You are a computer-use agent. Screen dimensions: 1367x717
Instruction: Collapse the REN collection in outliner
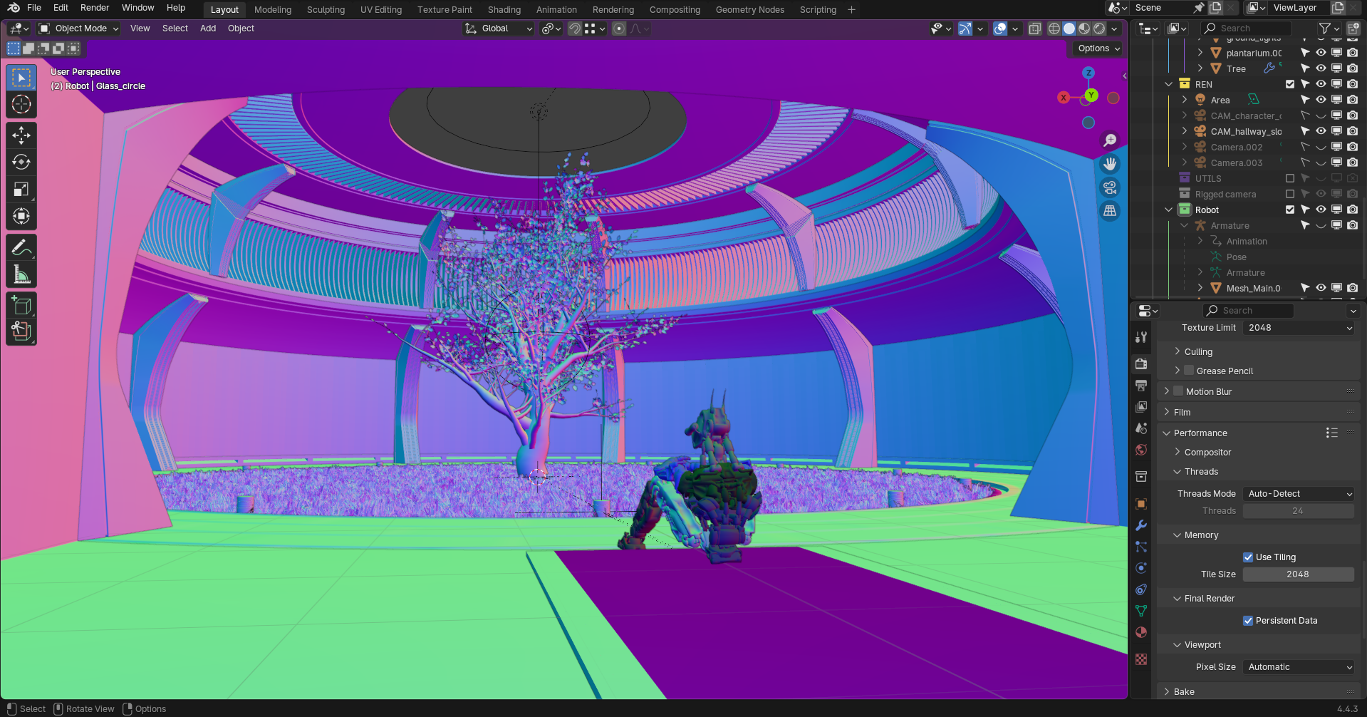[1169, 84]
